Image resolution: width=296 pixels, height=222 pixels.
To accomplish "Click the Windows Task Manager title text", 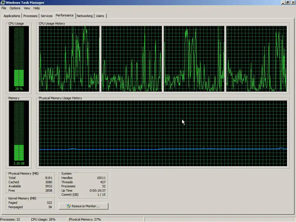I will coord(25,3).
